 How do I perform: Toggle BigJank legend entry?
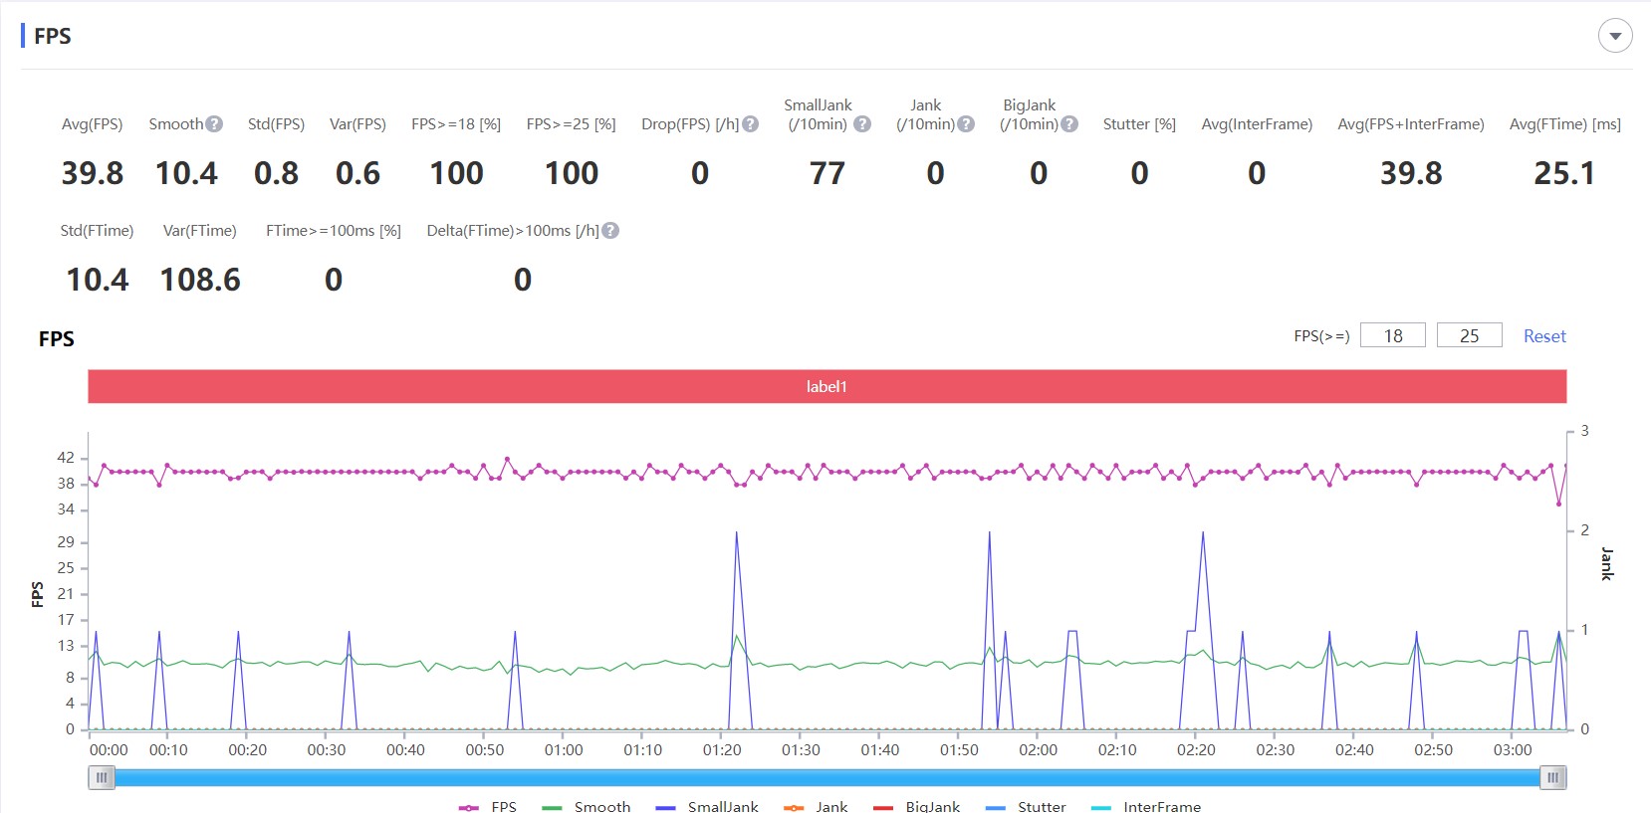tap(917, 806)
